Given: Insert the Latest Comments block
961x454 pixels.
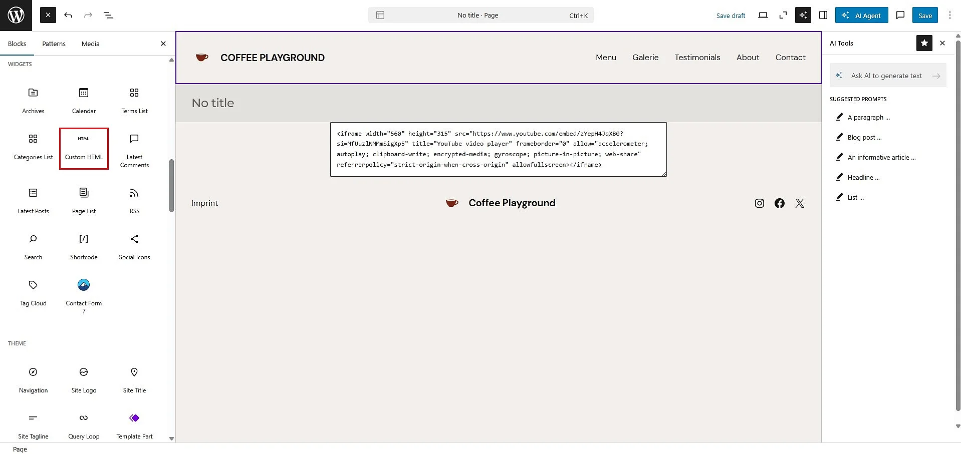Looking at the screenshot, I should 134,152.
